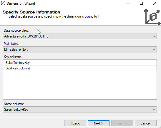Image resolution: width=161 pixels, height=128 pixels.
Task: Close the Dimension Wizard window
Action: click(x=155, y=4)
